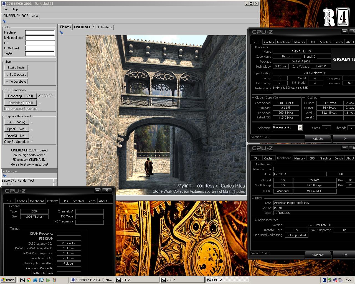Viewport: 355px width, 284px height.
Task: Click the ES language indicator in the tray
Action: (325, 280)
